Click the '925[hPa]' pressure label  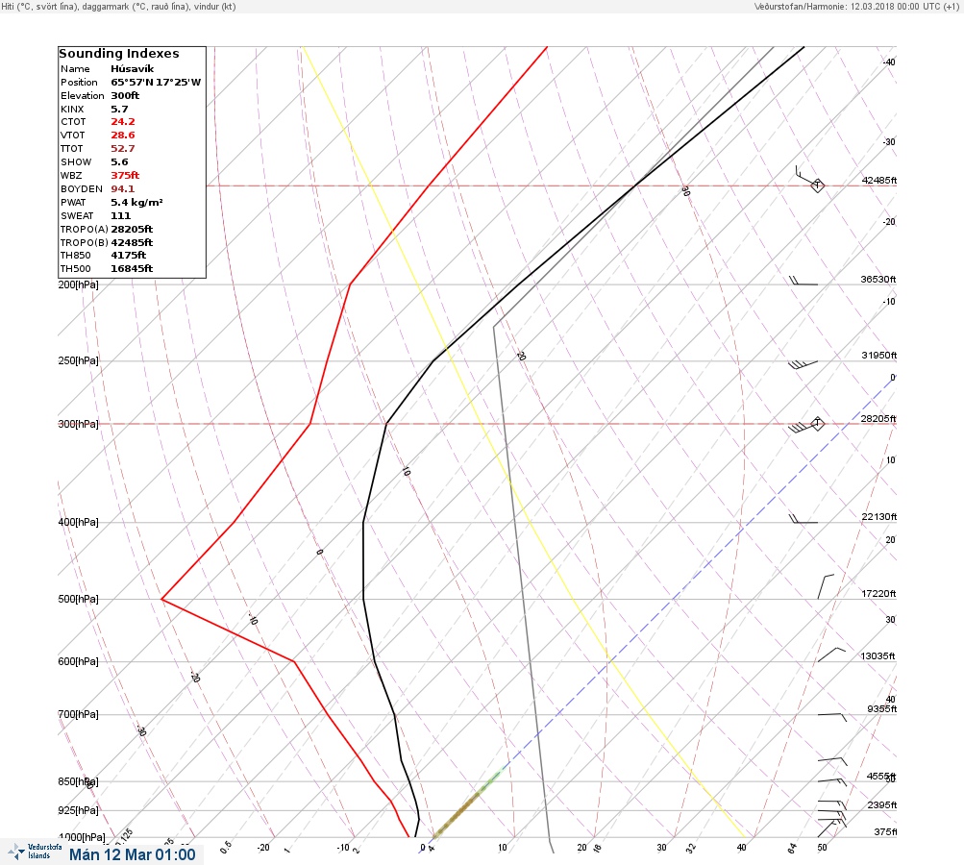pyautogui.click(x=78, y=810)
